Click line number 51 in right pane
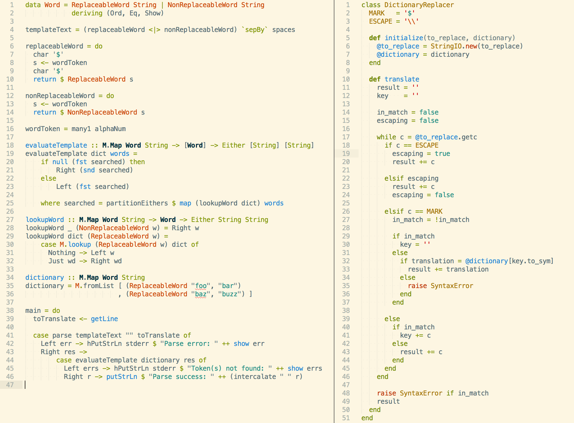574x423 pixels. pyautogui.click(x=346, y=418)
